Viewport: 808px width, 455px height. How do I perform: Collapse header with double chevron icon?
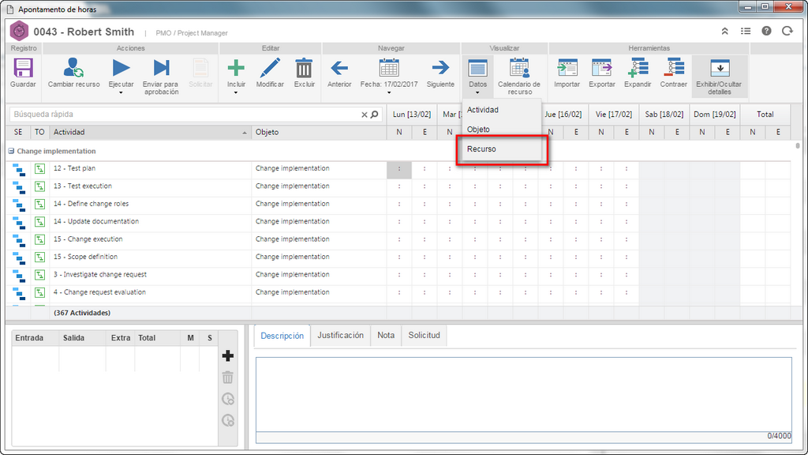tap(724, 32)
